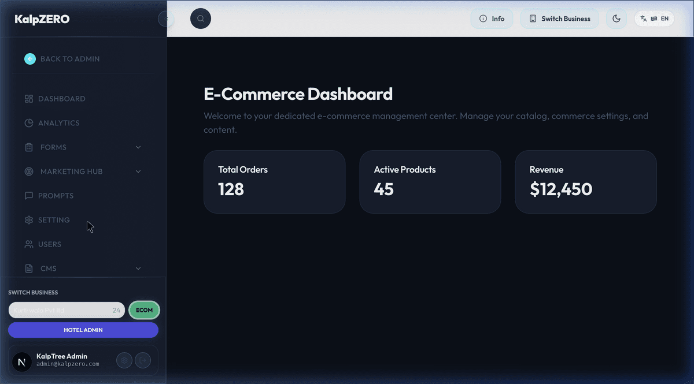Click the translate icon in the language selector
This screenshot has height=384, width=694.
[x=644, y=18]
